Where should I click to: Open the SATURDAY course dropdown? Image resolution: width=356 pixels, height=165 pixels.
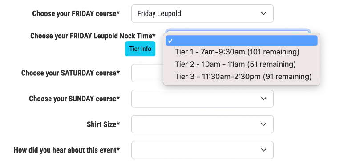click(x=147, y=73)
